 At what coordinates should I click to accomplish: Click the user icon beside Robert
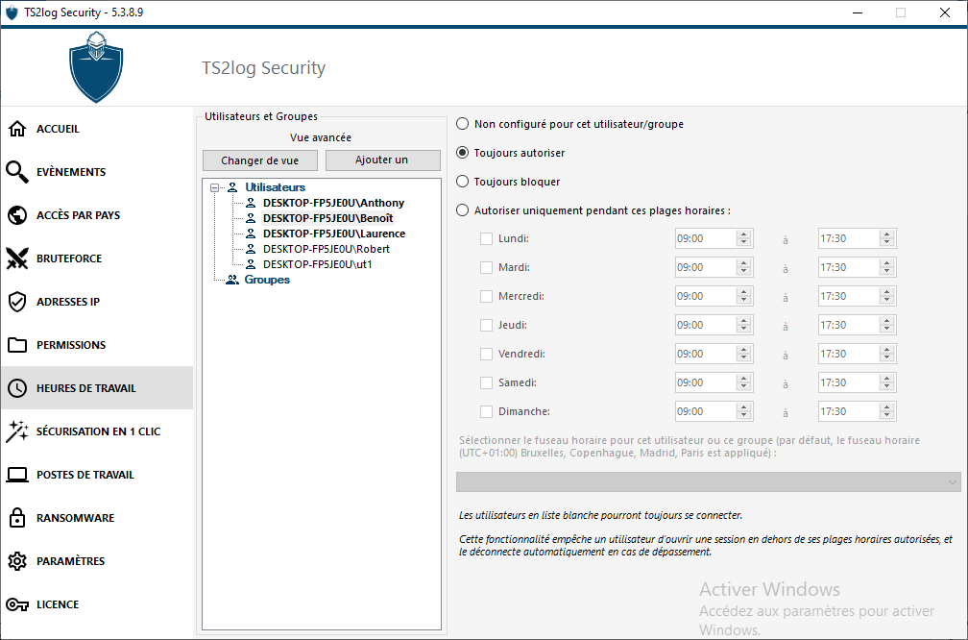click(251, 249)
